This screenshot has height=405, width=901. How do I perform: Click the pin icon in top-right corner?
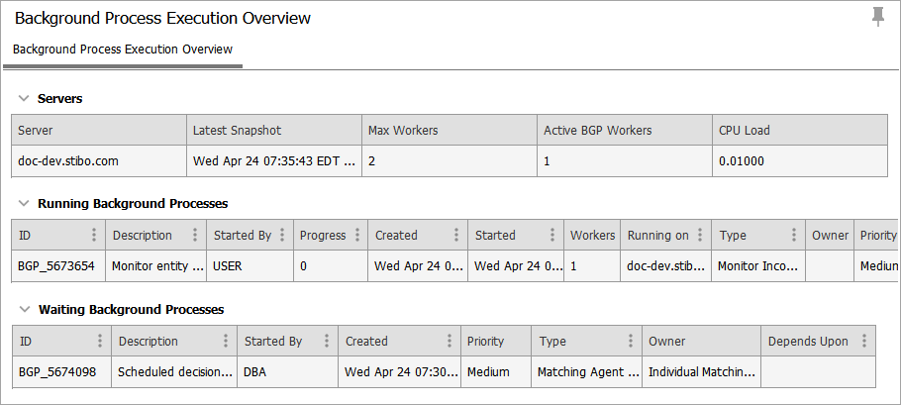[877, 17]
